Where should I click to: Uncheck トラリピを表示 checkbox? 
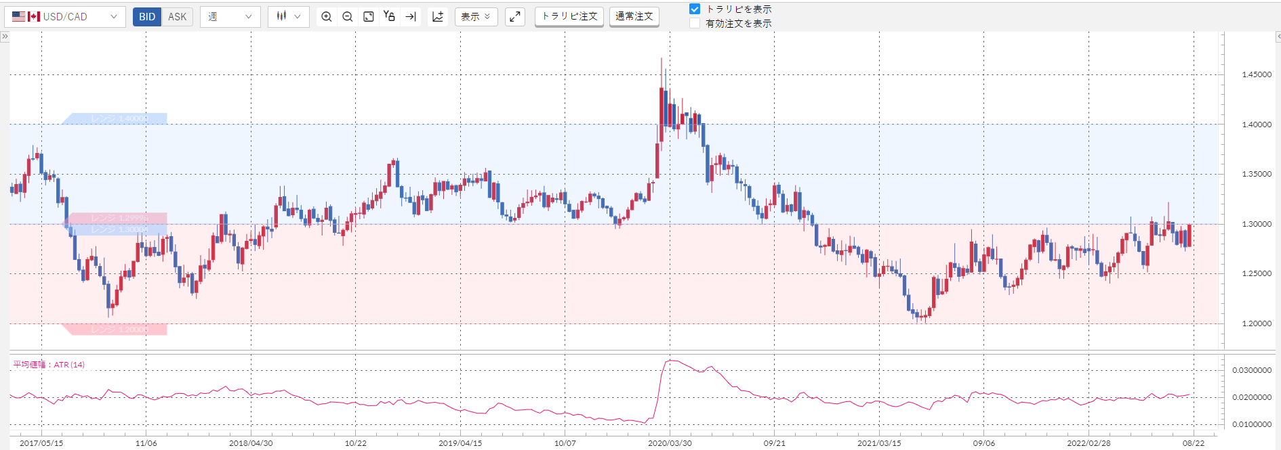695,9
